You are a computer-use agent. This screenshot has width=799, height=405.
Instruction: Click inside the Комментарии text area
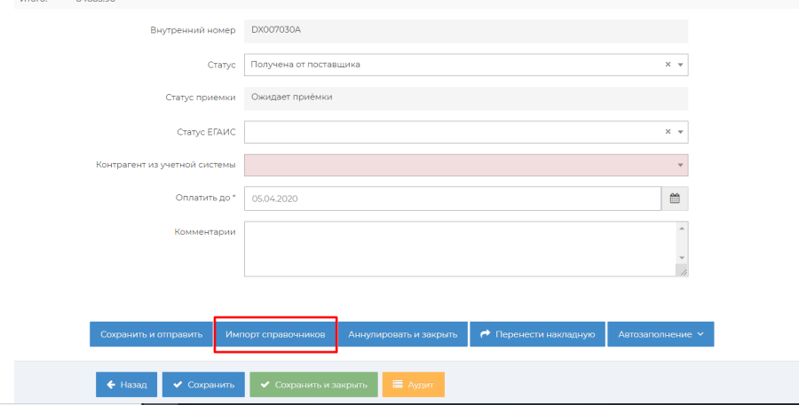click(457, 248)
